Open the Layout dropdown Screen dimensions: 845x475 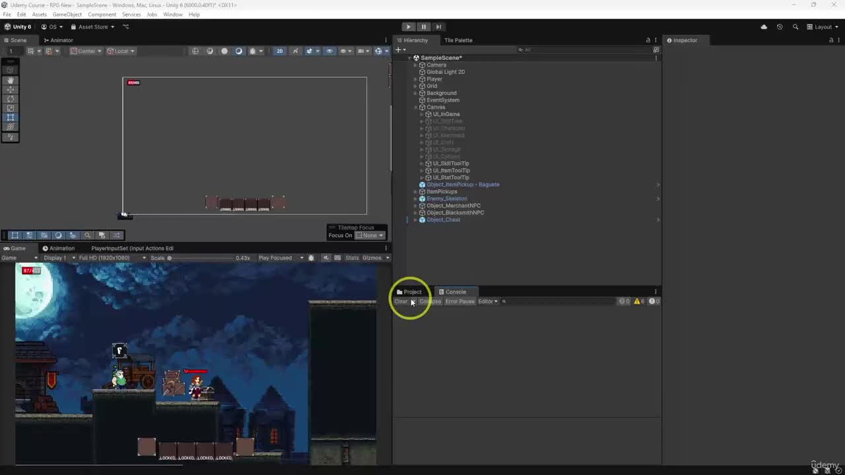point(823,27)
